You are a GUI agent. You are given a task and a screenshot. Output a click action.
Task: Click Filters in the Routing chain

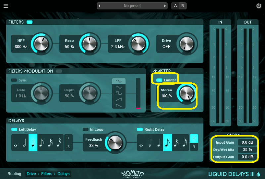pos(47,174)
